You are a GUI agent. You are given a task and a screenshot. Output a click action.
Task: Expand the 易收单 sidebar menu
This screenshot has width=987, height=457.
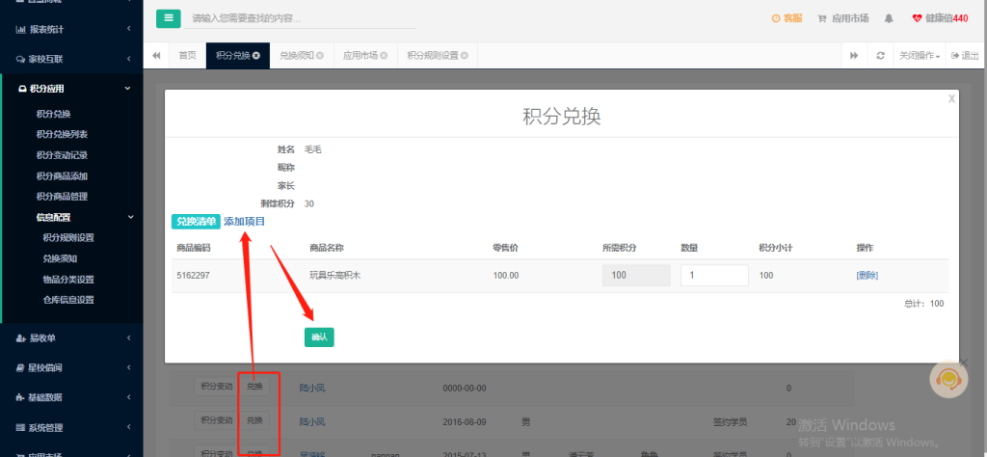tap(71, 338)
